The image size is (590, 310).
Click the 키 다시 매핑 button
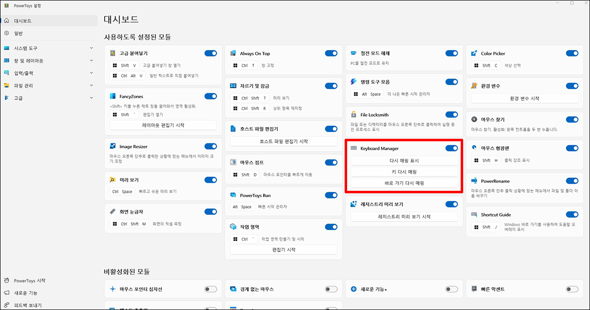point(404,172)
